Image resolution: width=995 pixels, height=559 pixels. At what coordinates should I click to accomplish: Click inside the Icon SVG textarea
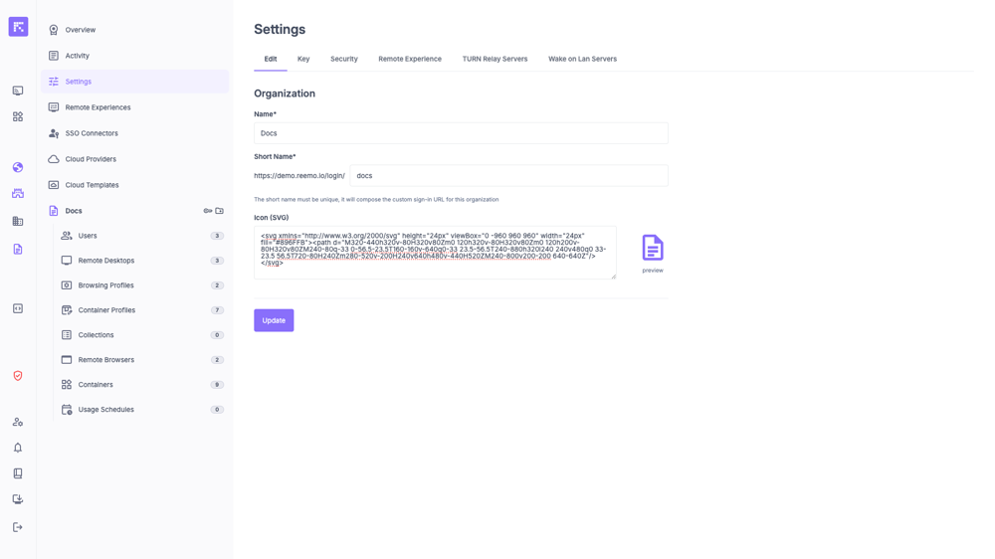coord(435,252)
